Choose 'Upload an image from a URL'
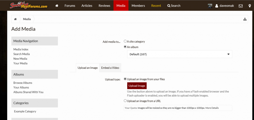The image size is (254, 120). click(125, 101)
